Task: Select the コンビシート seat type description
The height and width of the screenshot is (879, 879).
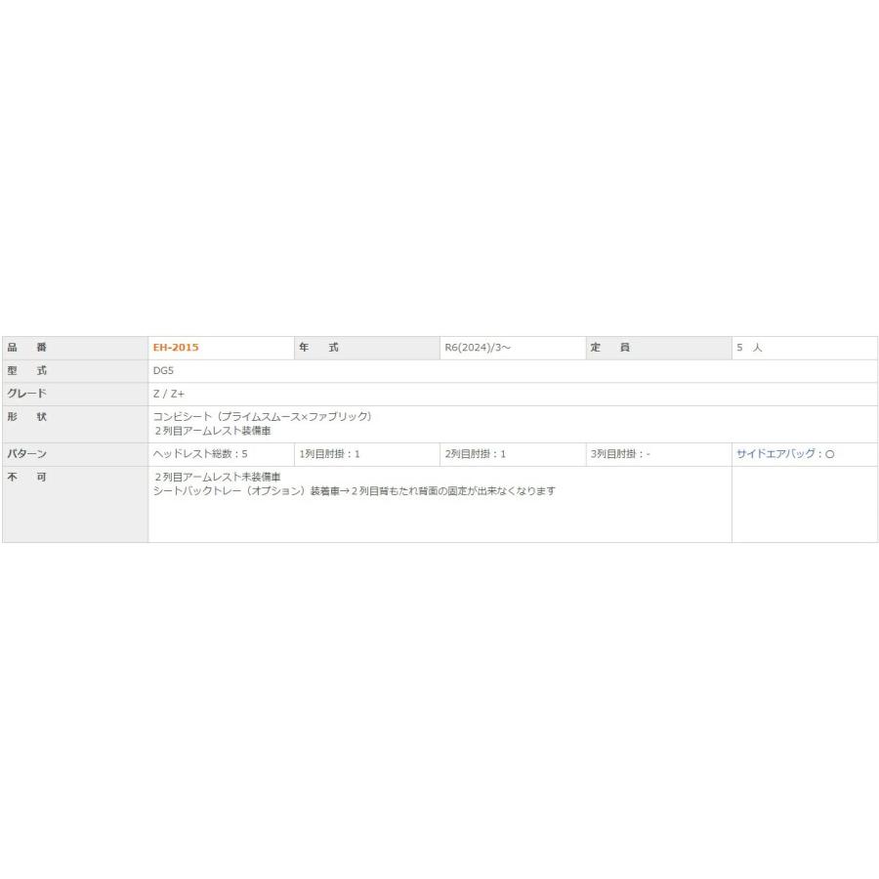Action: [x=262, y=417]
